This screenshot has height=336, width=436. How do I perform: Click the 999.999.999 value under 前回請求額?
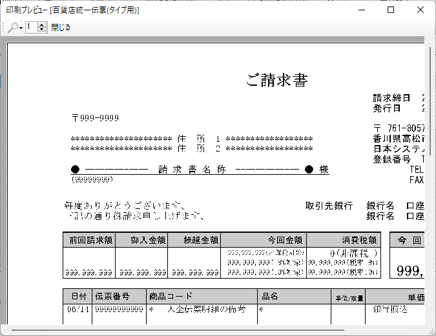point(88,273)
